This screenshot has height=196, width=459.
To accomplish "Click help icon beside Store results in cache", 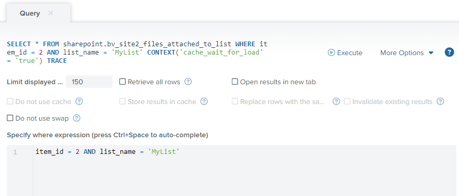I will pyautogui.click(x=204, y=101).
